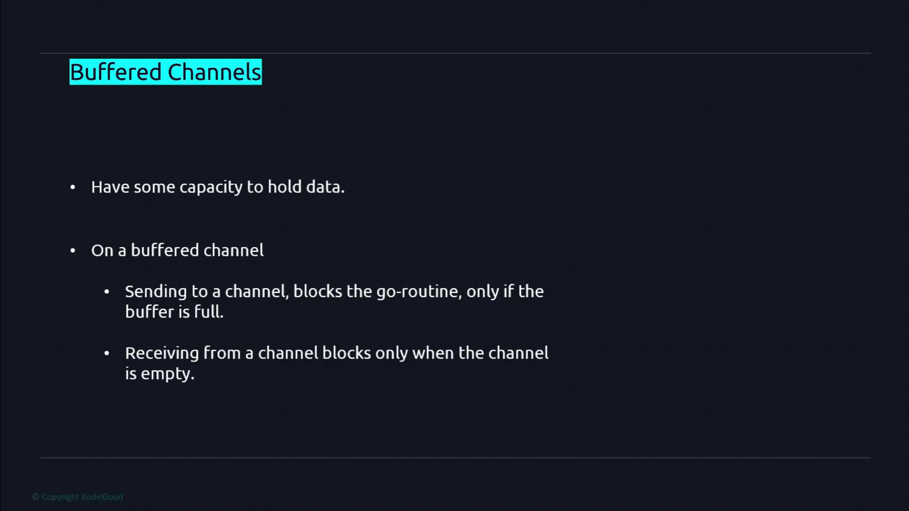Click the text "is empty." in the last bullet
The image size is (909, 511).
click(160, 374)
